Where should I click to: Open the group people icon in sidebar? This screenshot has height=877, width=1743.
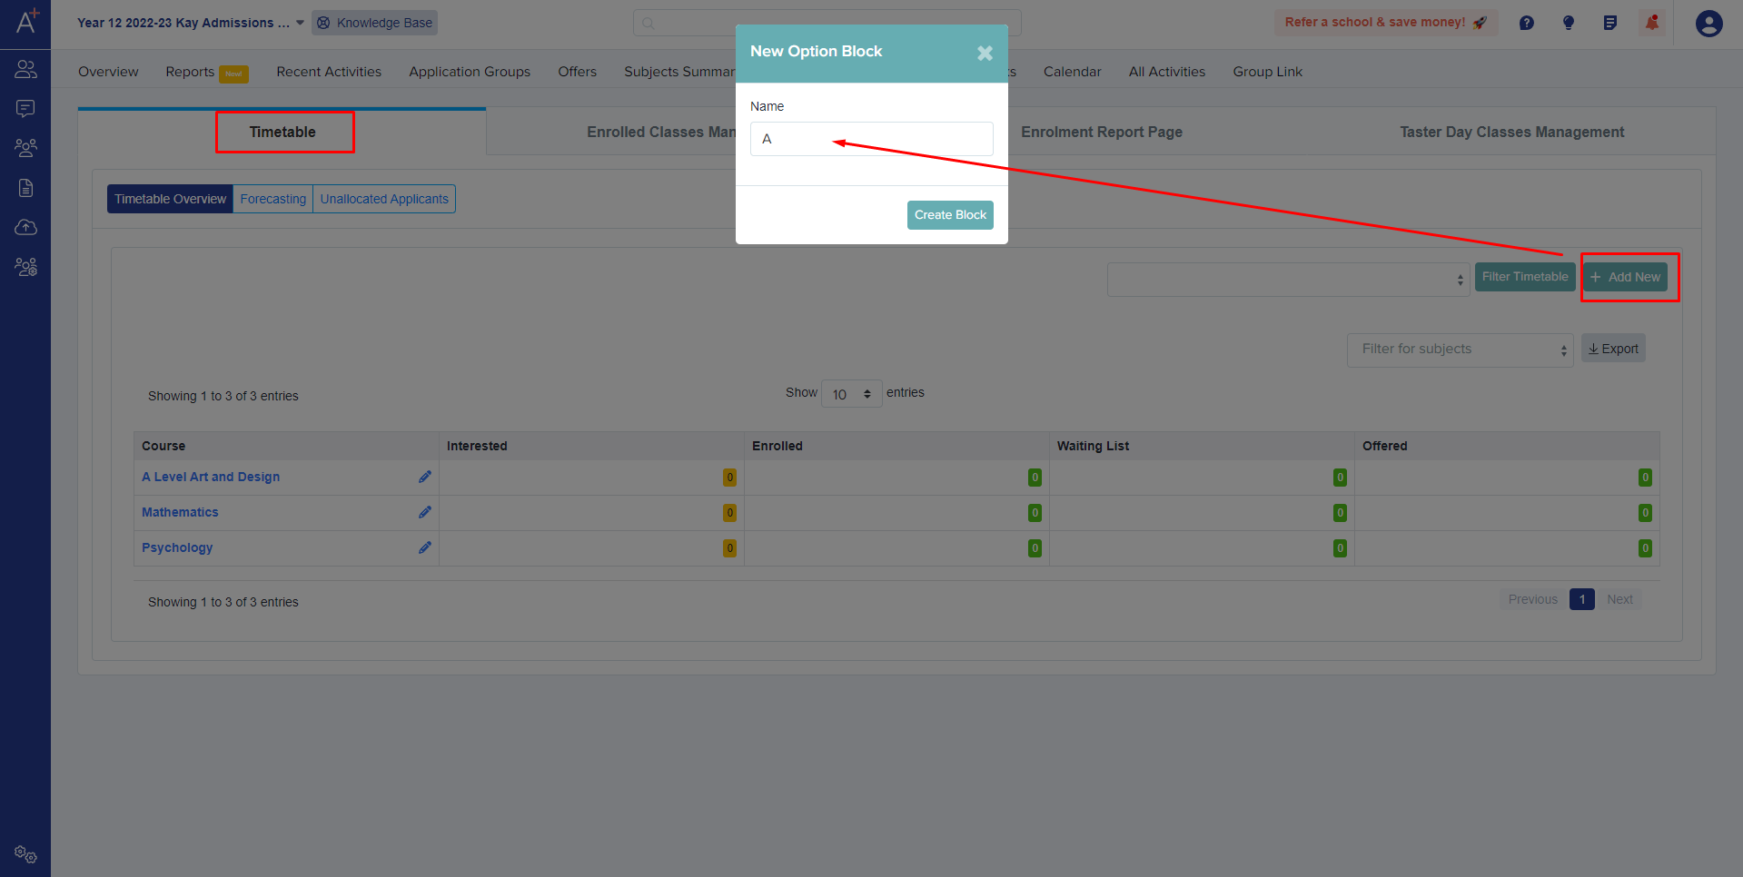click(25, 147)
